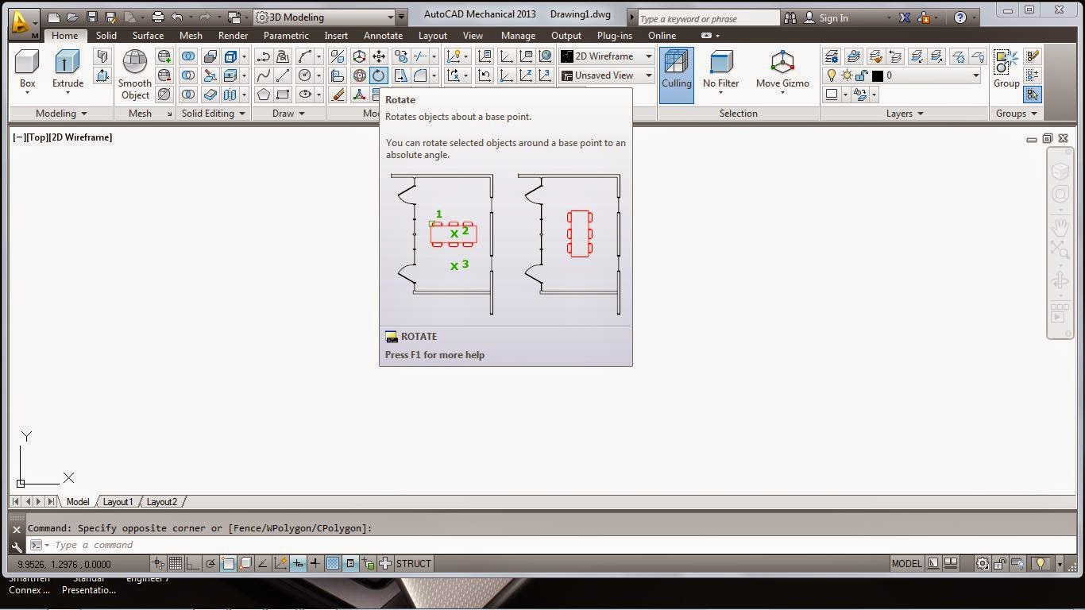The image size is (1085, 610).
Task: Open the Parametric ribbon tab
Action: click(286, 36)
